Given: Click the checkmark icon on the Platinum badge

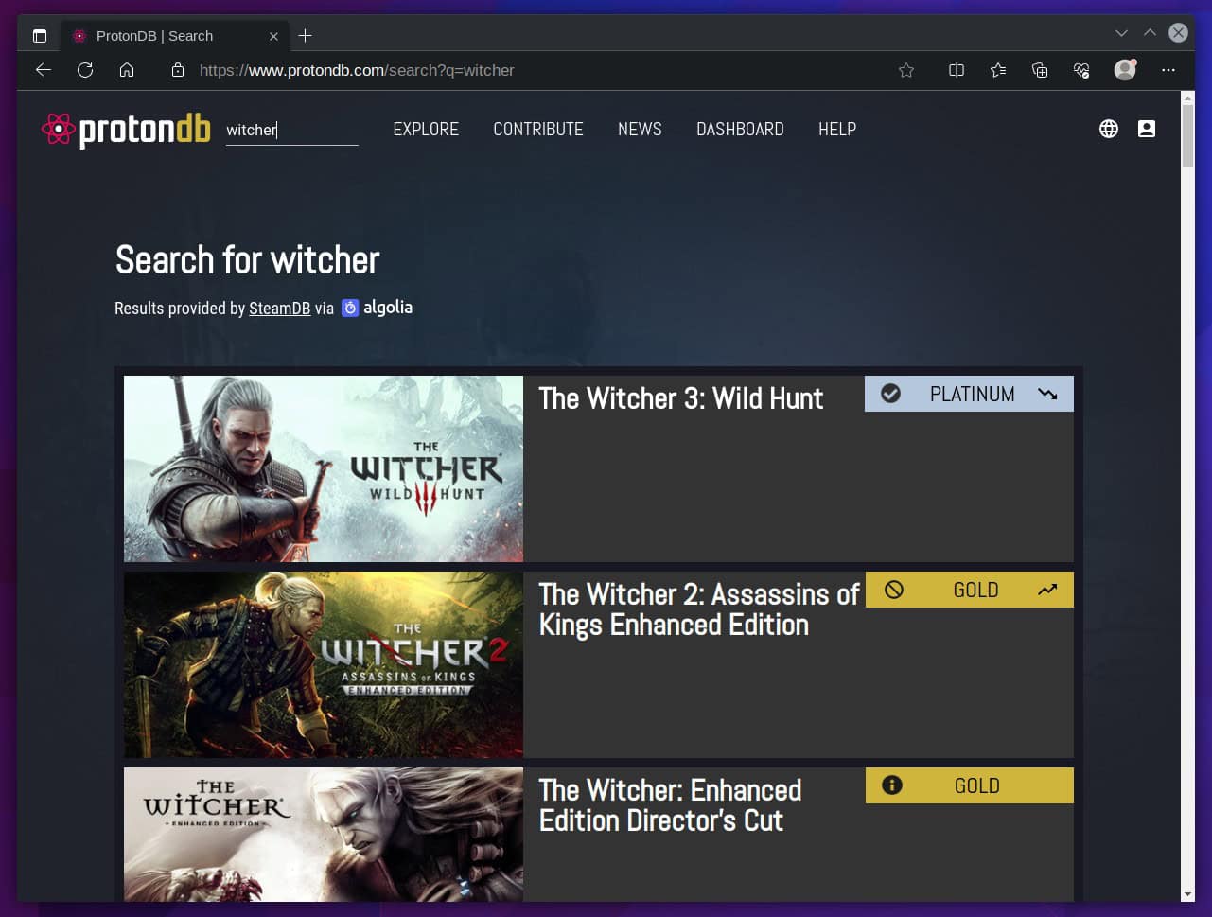Looking at the screenshot, I should point(890,393).
